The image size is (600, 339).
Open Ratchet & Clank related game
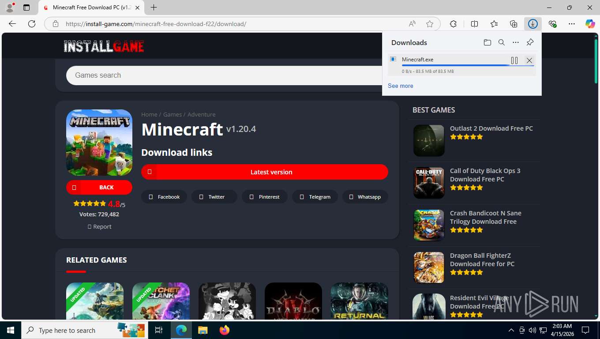161,301
